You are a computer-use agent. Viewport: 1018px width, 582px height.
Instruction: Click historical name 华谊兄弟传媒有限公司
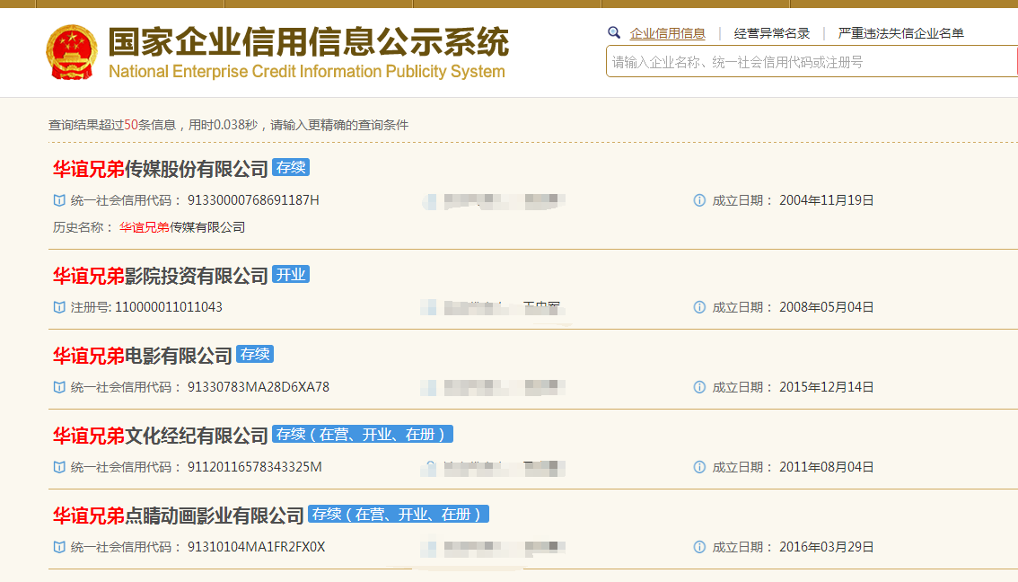[181, 227]
